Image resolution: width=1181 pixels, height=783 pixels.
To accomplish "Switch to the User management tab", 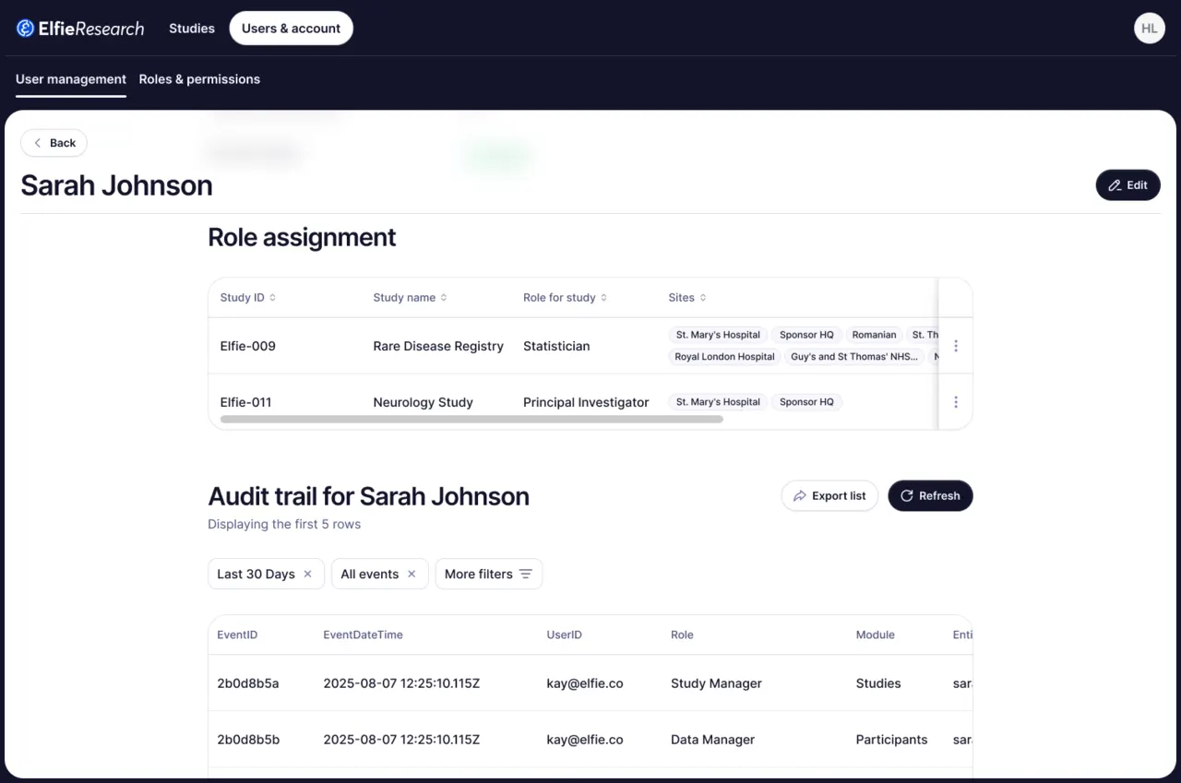I will [x=71, y=79].
